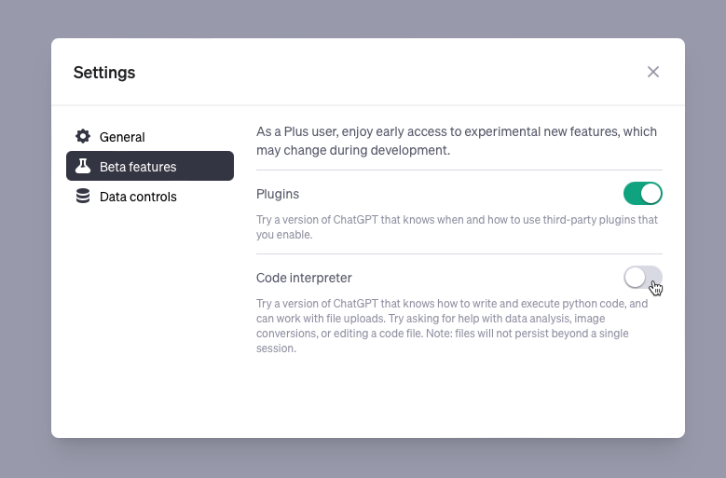The image size is (726, 478).
Task: Click the database icon for Data controls
Action: pyautogui.click(x=83, y=197)
